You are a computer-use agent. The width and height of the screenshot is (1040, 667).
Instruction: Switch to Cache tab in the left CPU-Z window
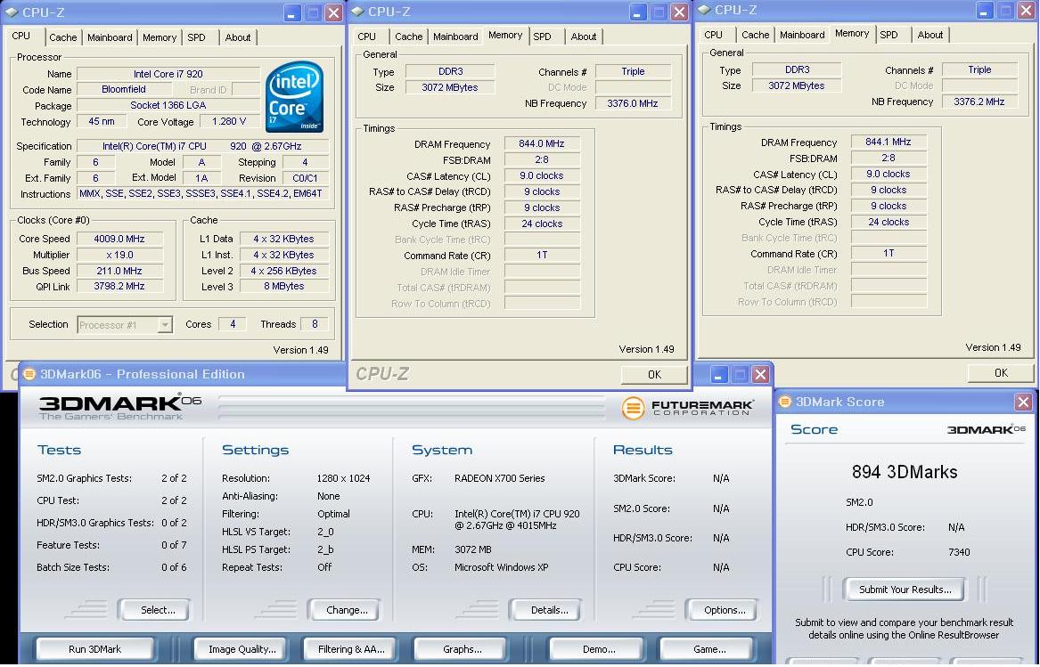coord(63,37)
